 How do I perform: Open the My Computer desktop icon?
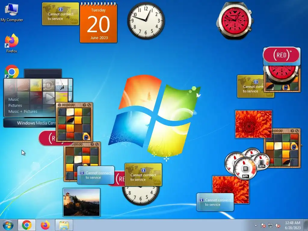click(12, 12)
